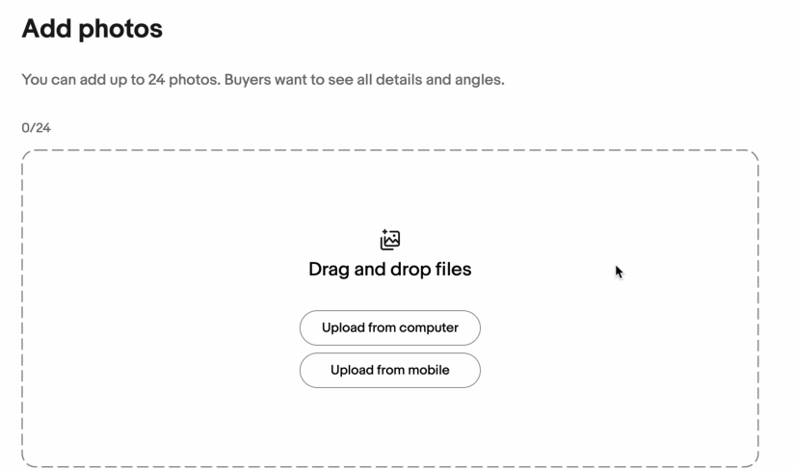Click the "Drag and drop files" label

389,270
